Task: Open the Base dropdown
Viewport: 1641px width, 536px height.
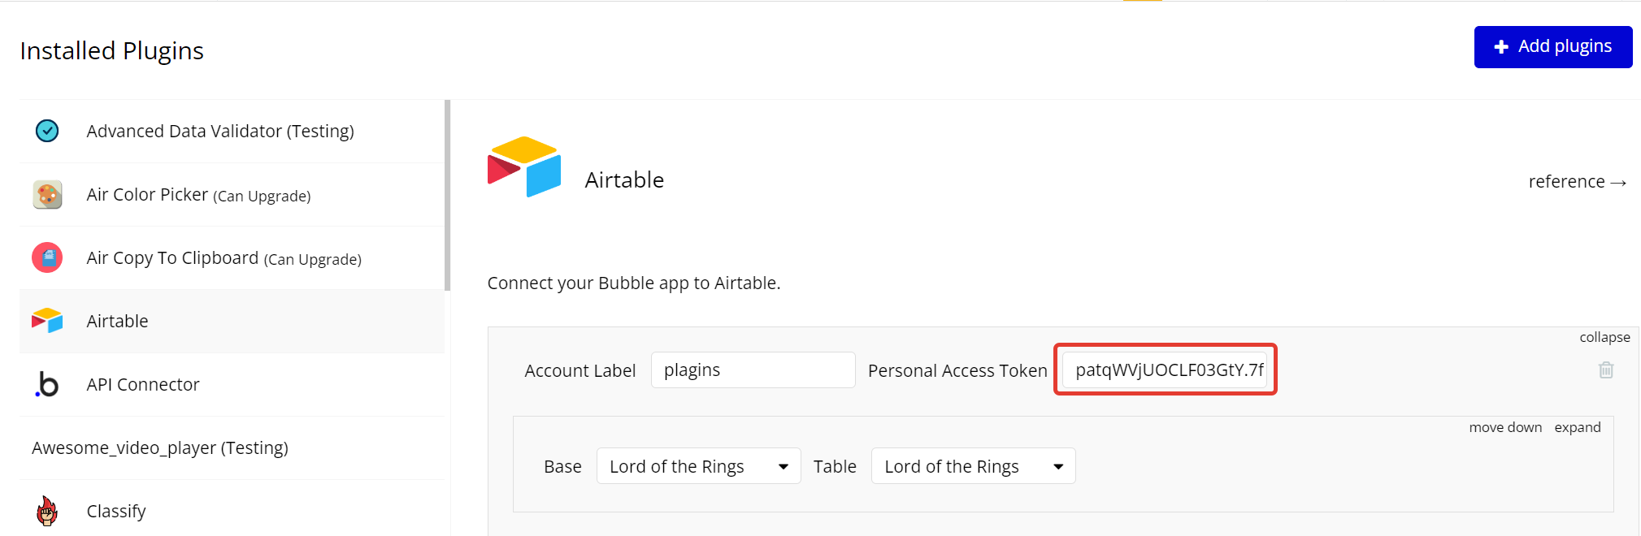Action: click(698, 466)
